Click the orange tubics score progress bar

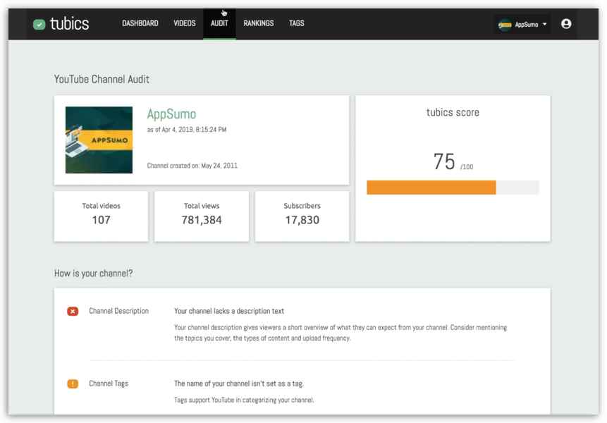tap(431, 188)
